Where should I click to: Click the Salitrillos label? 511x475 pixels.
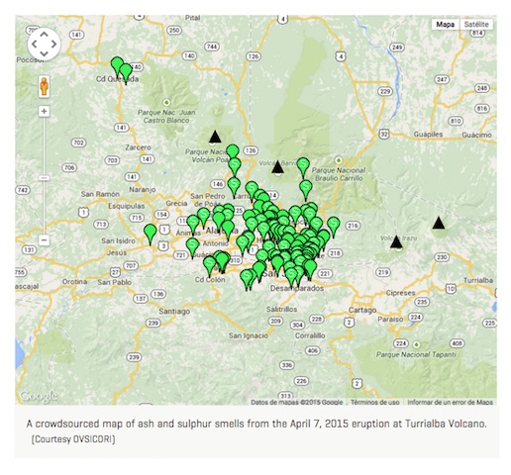coord(281,309)
